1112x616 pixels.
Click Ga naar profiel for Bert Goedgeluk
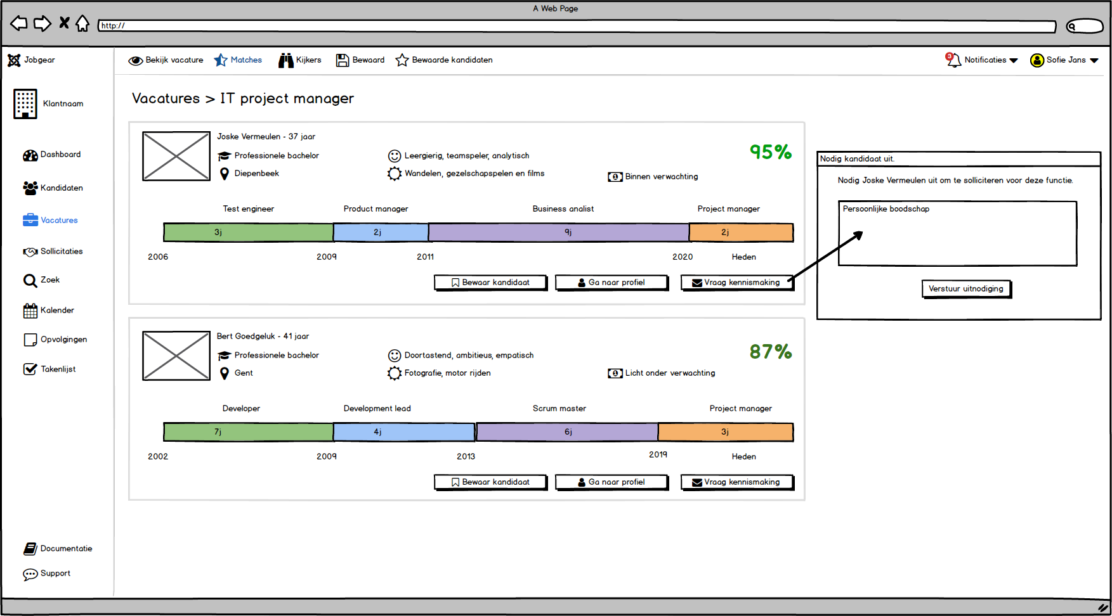612,482
